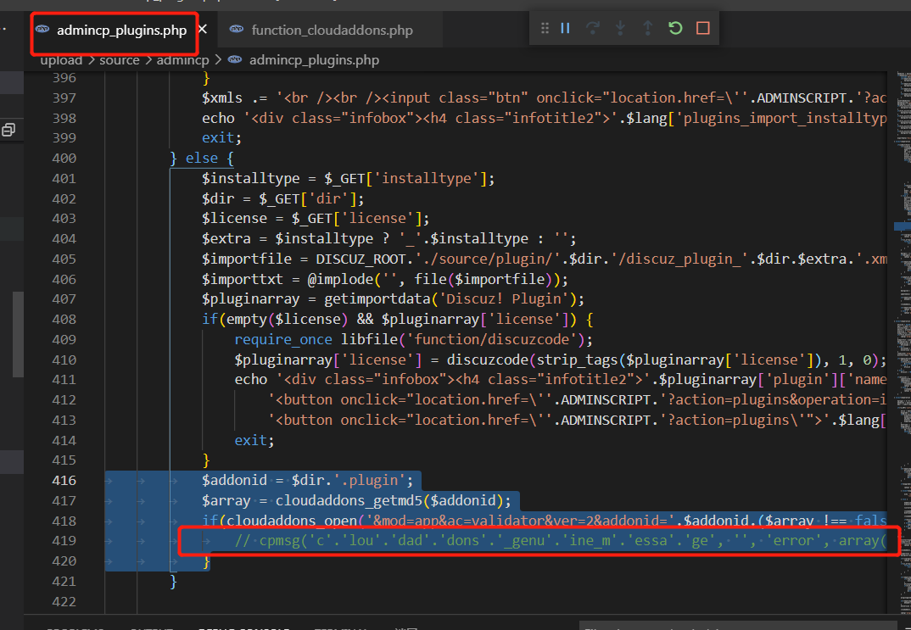
Task: Click the Step Over debug arrow
Action: (x=593, y=28)
